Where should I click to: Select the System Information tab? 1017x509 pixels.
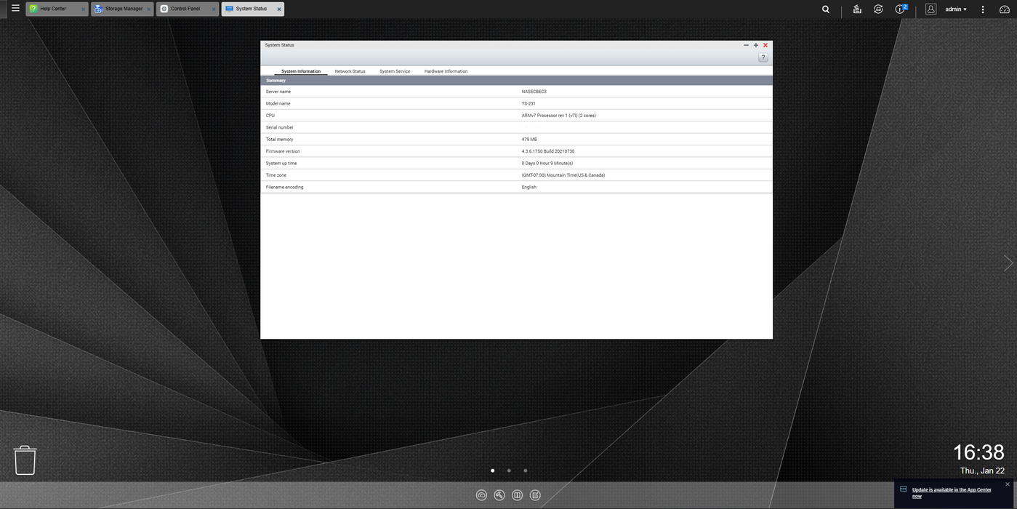(301, 71)
